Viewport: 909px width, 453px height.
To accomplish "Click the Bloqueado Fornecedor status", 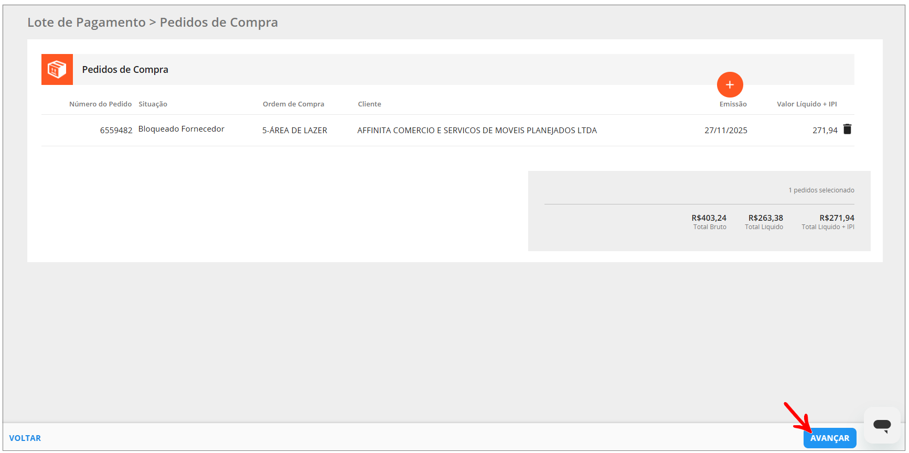I will (x=181, y=129).
